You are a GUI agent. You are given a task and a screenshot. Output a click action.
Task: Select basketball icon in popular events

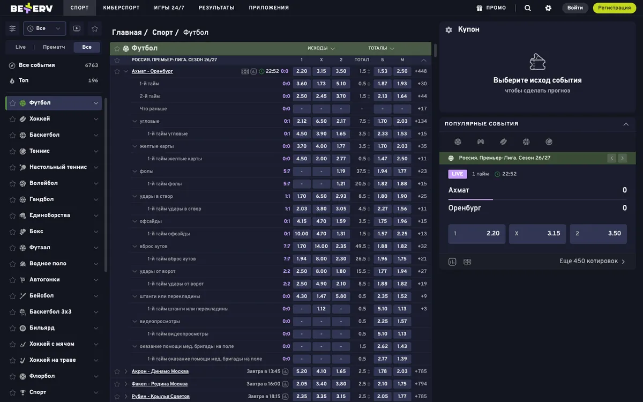click(x=526, y=142)
